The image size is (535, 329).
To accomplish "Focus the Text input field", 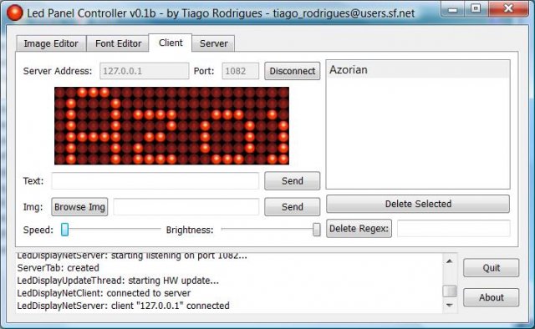I will click(x=155, y=180).
